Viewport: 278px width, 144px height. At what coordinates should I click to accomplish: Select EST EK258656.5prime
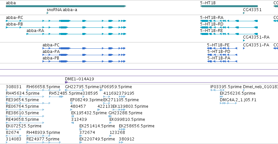coord(137,126)
